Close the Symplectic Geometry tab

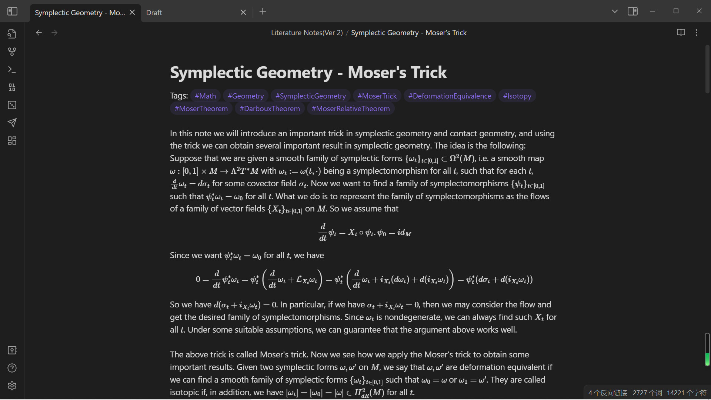tap(132, 12)
